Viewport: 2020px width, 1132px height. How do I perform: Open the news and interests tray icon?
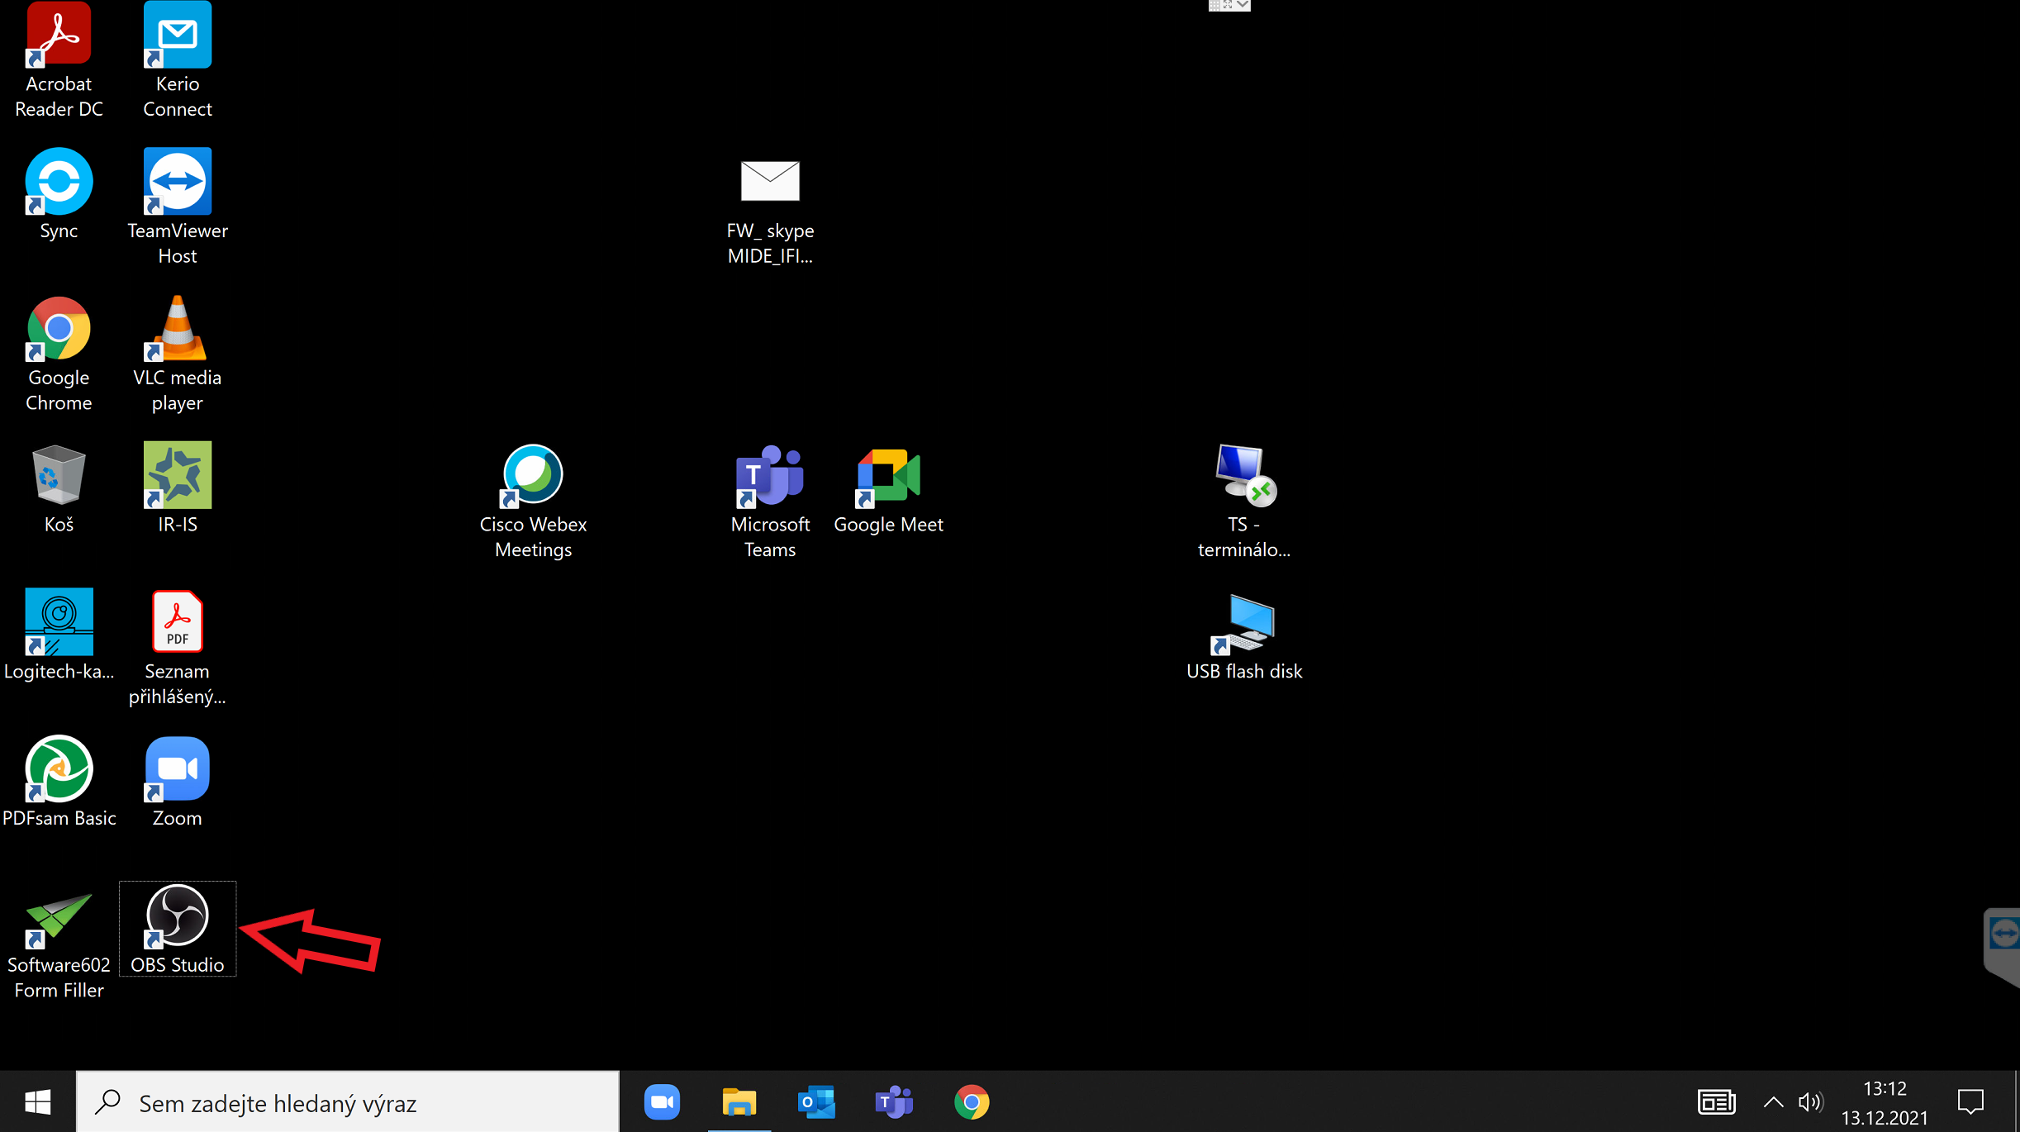[x=1716, y=1101]
